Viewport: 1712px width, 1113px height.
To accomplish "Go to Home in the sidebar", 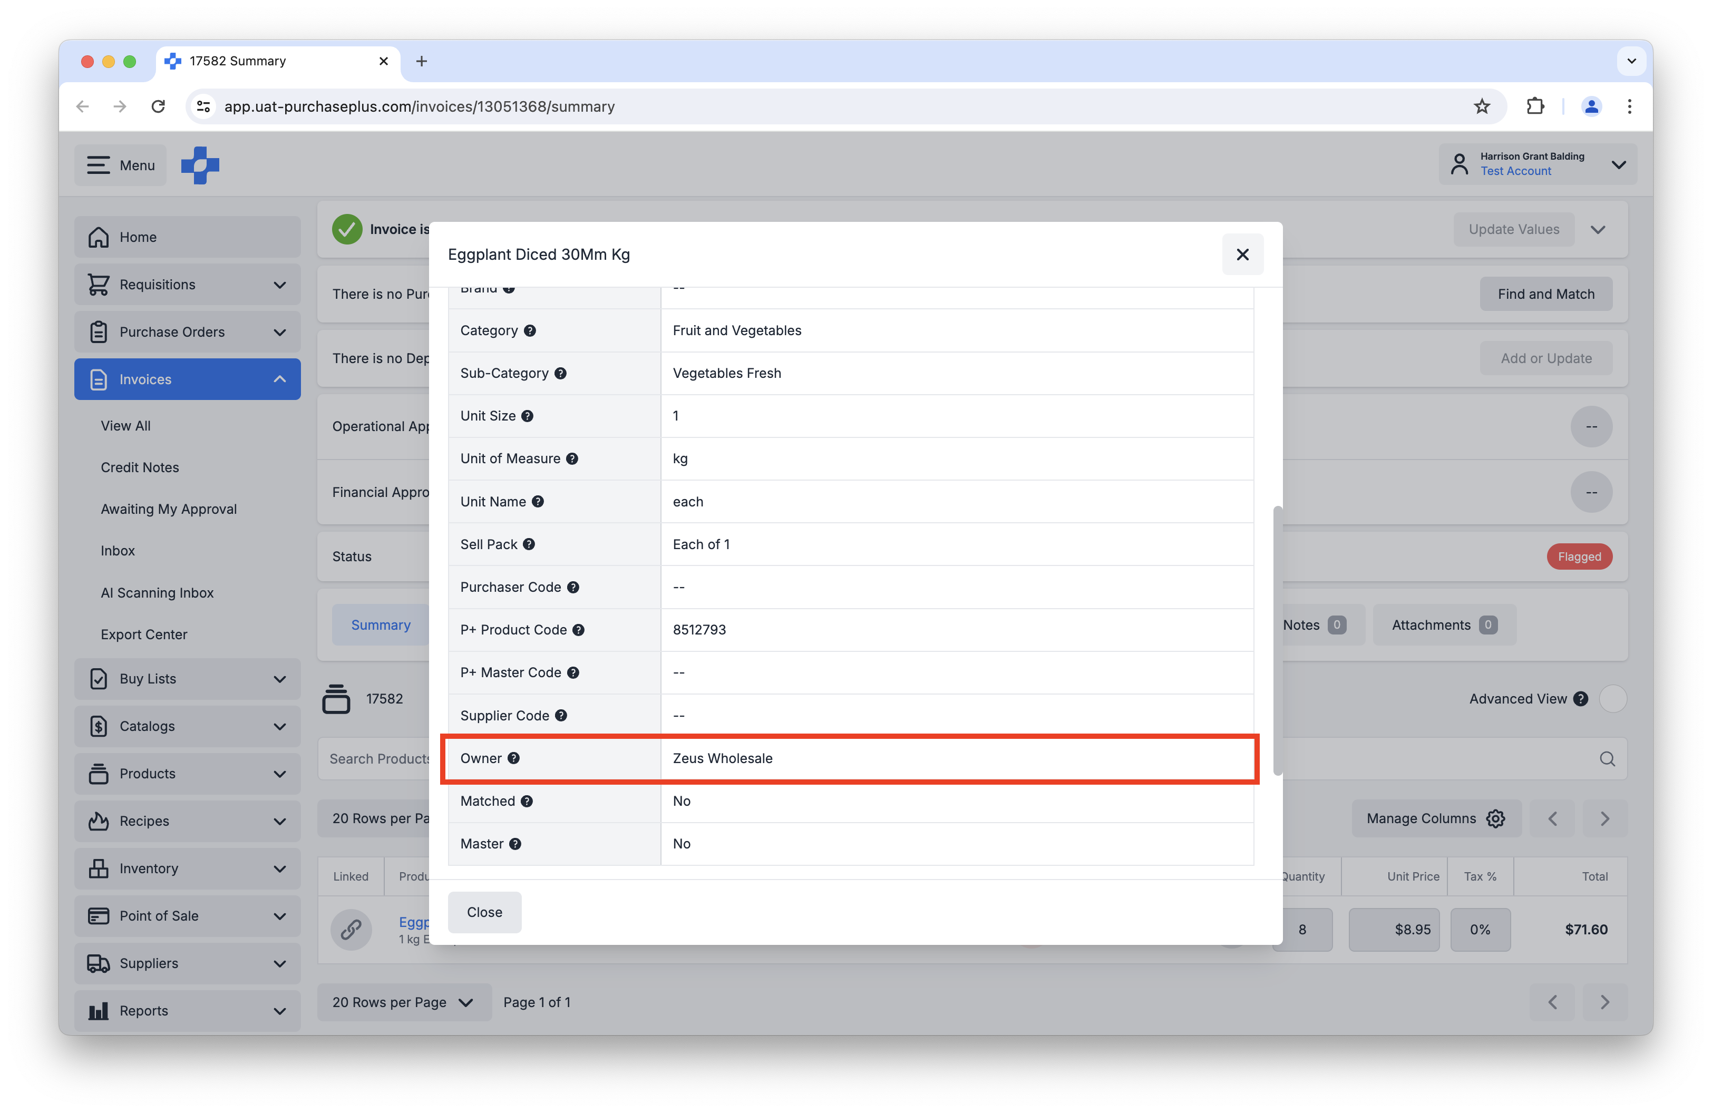I will [x=188, y=237].
